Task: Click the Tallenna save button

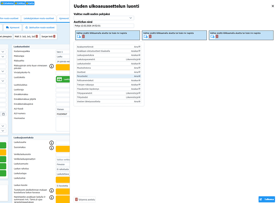Action: [267, 199]
